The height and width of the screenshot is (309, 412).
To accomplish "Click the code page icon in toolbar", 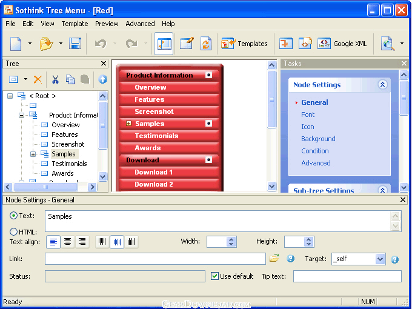I will coord(305,44).
